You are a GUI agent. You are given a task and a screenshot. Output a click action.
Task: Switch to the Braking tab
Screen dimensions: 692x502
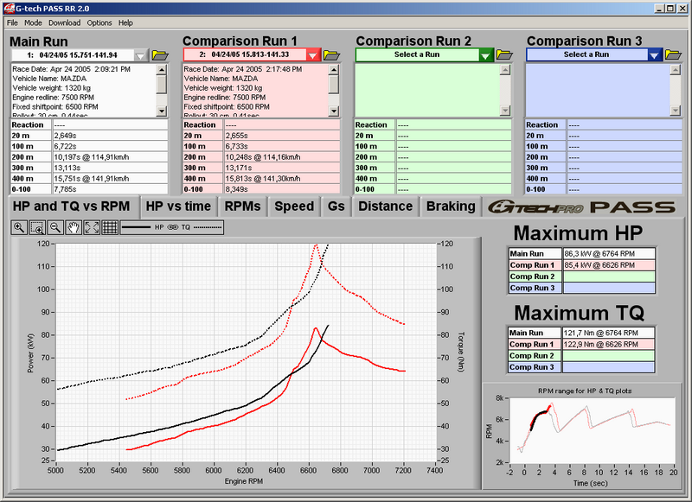tap(451, 207)
